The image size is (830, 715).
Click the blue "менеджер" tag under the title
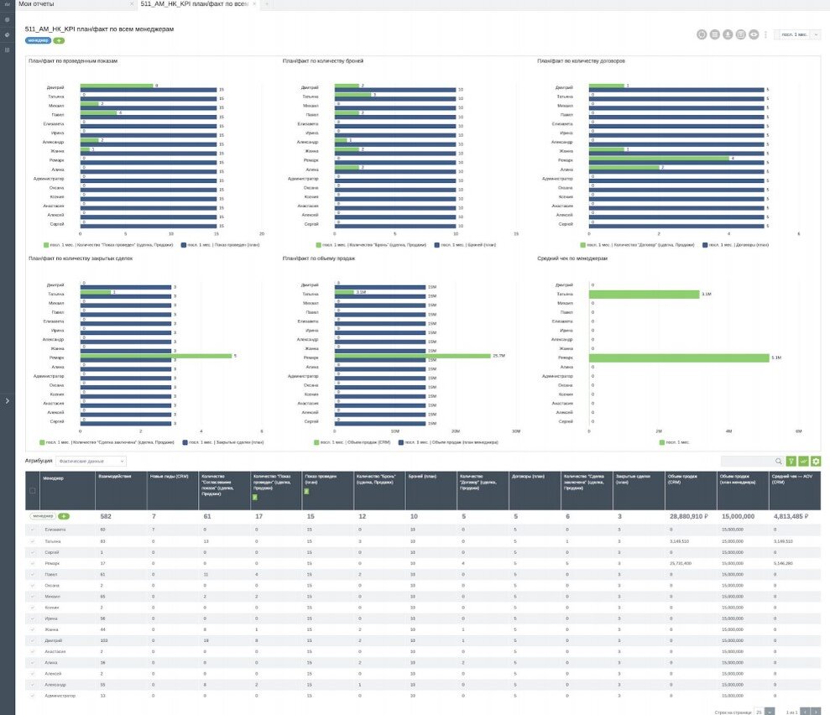coord(38,41)
